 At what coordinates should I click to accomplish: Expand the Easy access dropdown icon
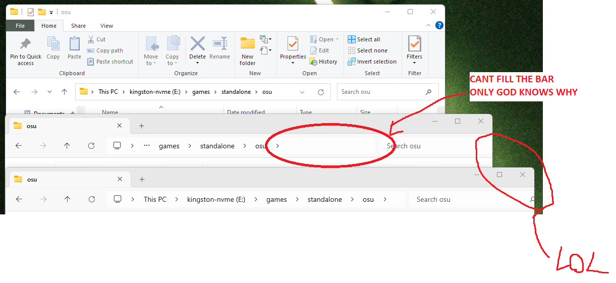pyautogui.click(x=265, y=50)
